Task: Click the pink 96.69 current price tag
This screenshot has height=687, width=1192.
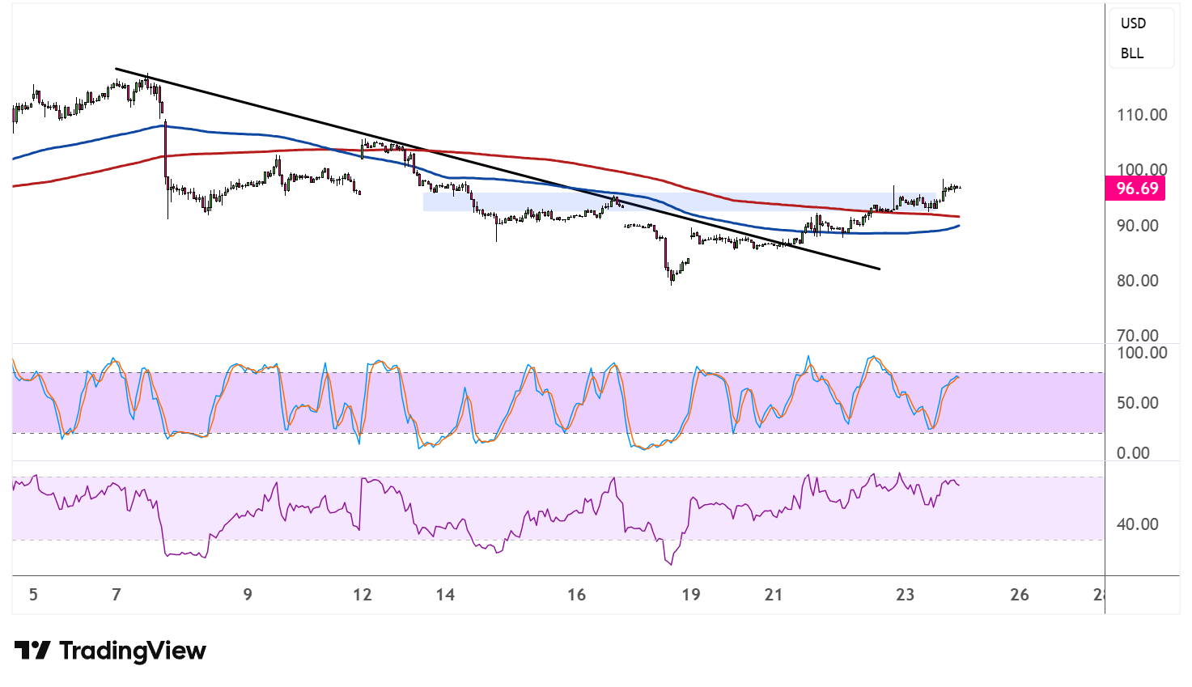Action: click(x=1137, y=189)
